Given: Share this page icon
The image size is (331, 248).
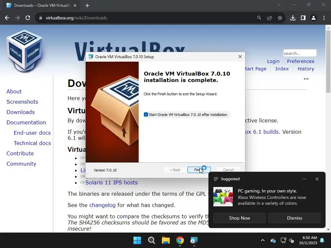Looking at the screenshot, I should (x=270, y=18).
